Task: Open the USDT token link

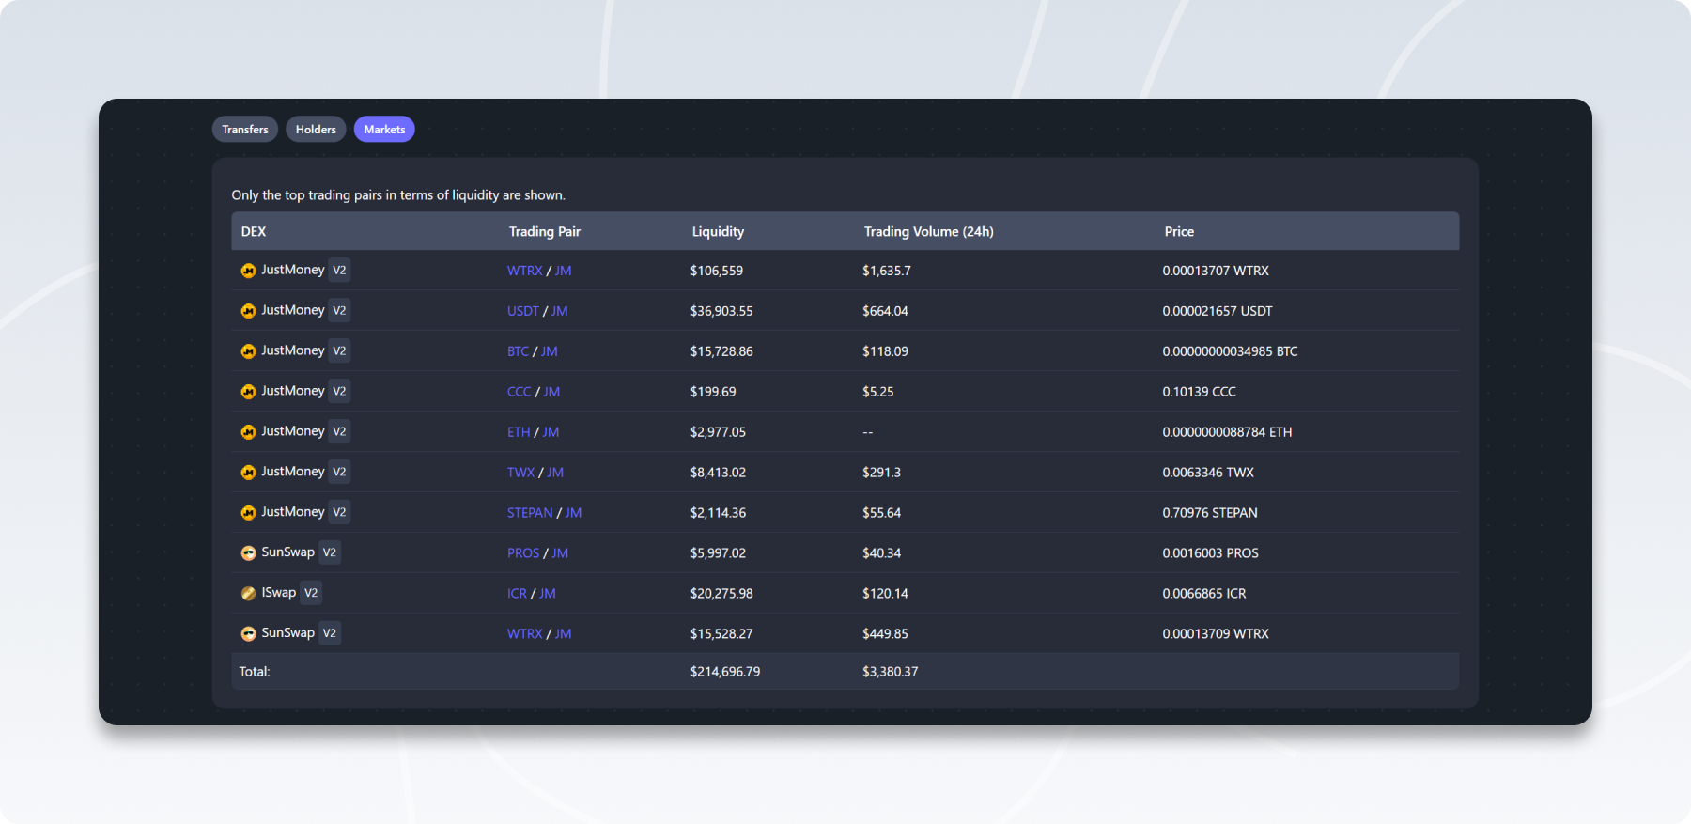Action: pos(523,311)
